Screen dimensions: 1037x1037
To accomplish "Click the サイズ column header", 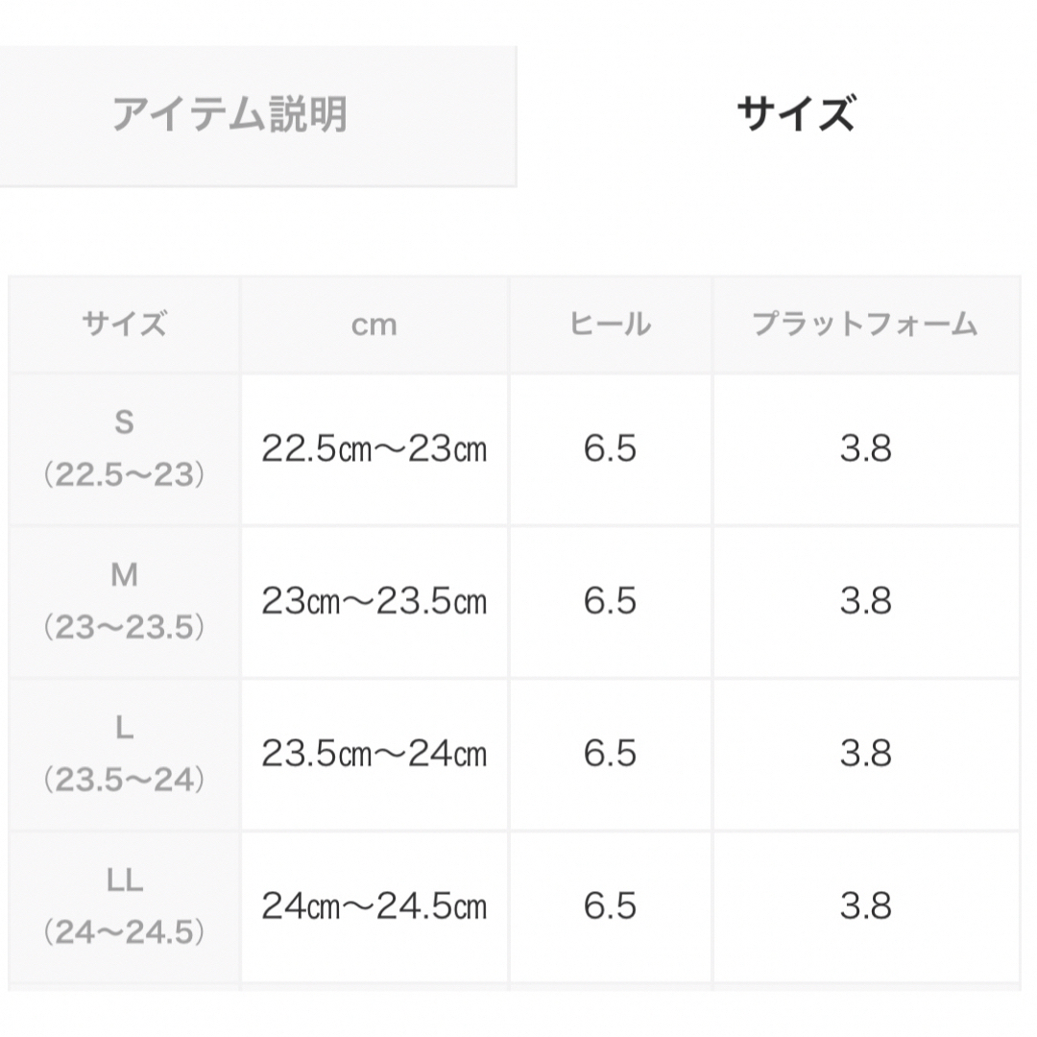I will (x=124, y=325).
